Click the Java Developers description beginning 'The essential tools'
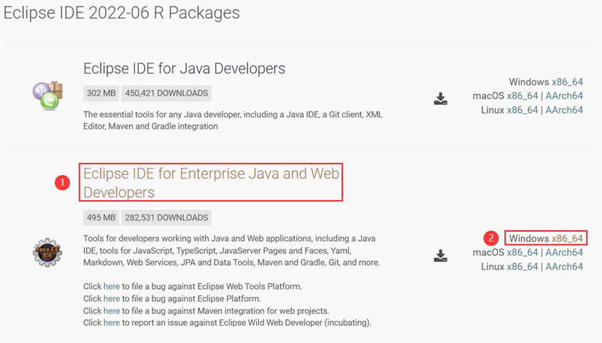The width and height of the screenshot is (602, 343). pyautogui.click(x=233, y=120)
